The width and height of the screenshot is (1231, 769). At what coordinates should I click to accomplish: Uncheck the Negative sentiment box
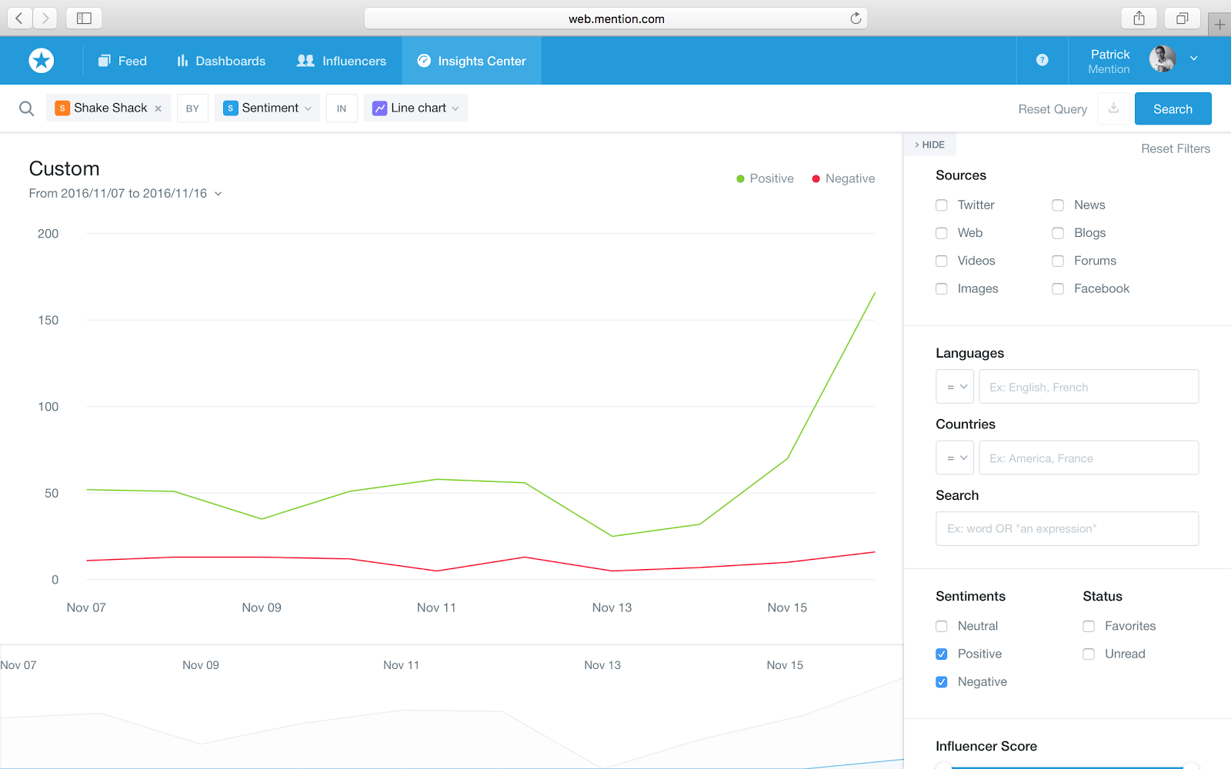click(942, 682)
